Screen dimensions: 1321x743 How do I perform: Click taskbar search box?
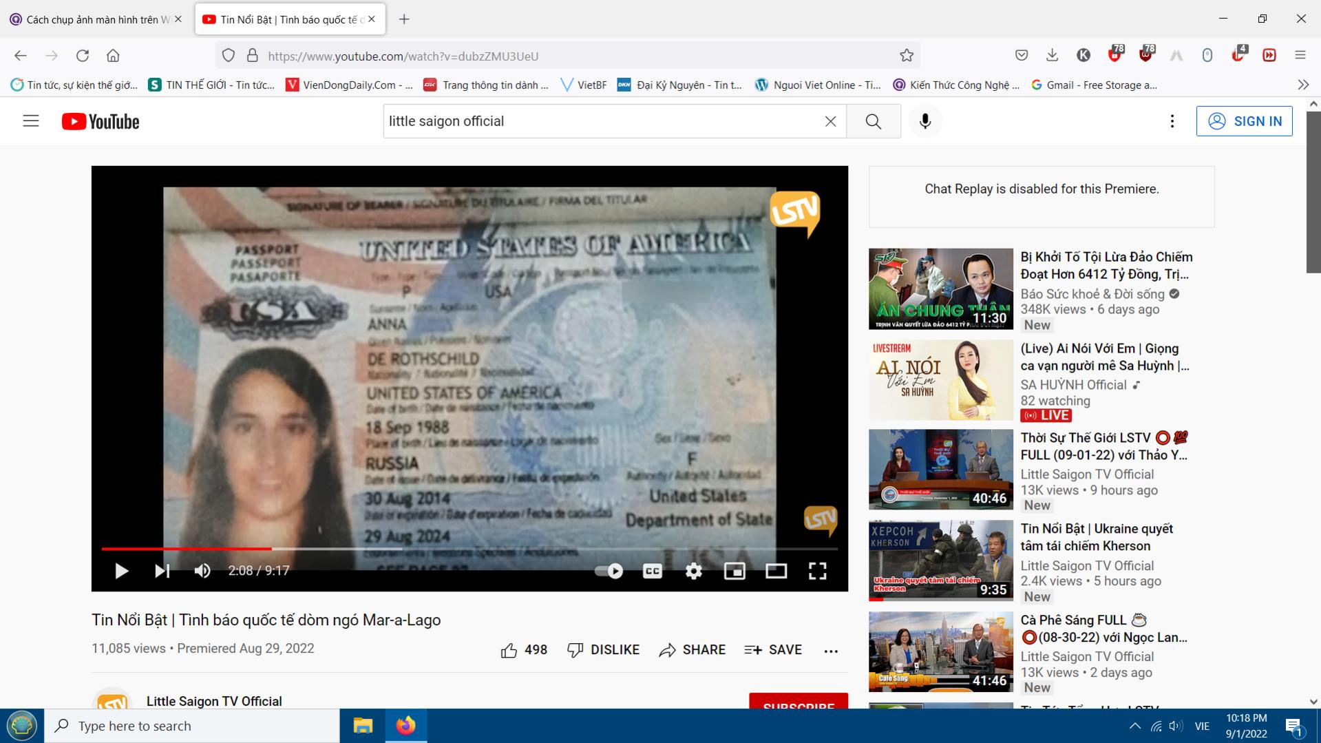click(x=192, y=726)
